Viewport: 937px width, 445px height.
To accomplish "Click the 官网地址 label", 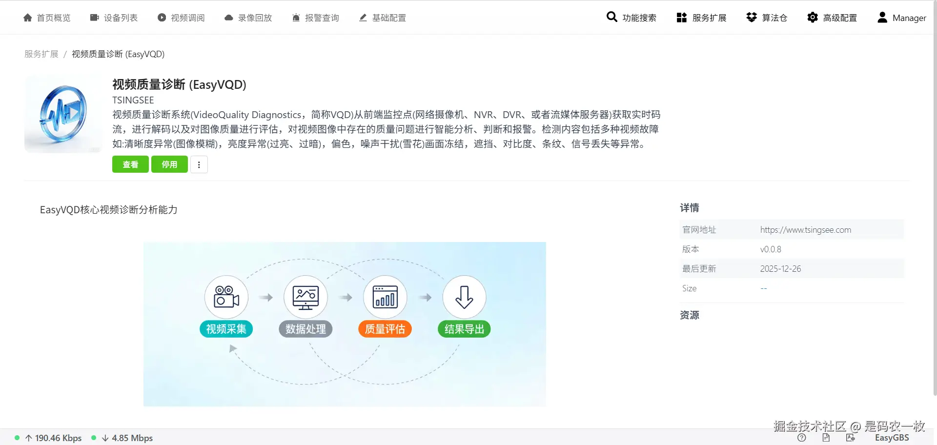I will [699, 230].
